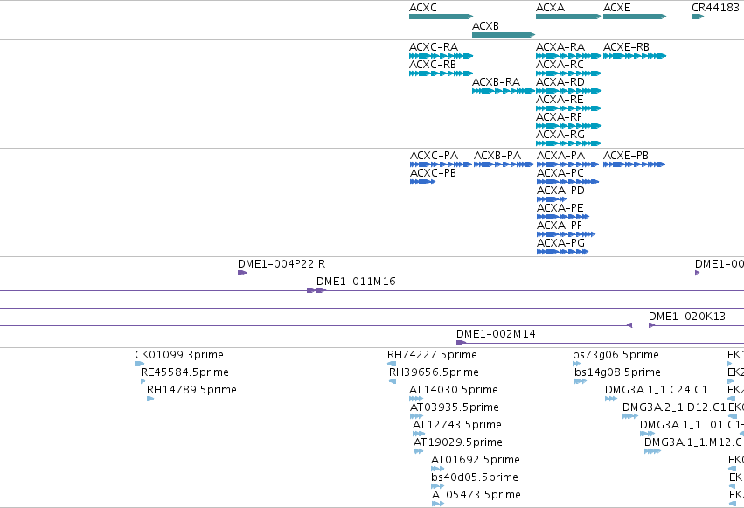Open the DMG3A.1_1.C24.C1 EST label

[657, 390]
